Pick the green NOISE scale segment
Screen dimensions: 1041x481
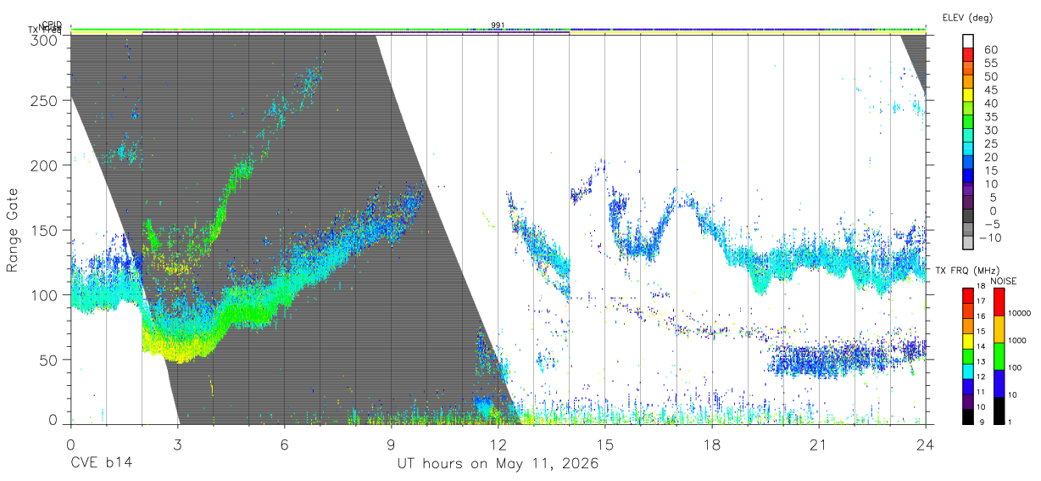[x=999, y=355]
